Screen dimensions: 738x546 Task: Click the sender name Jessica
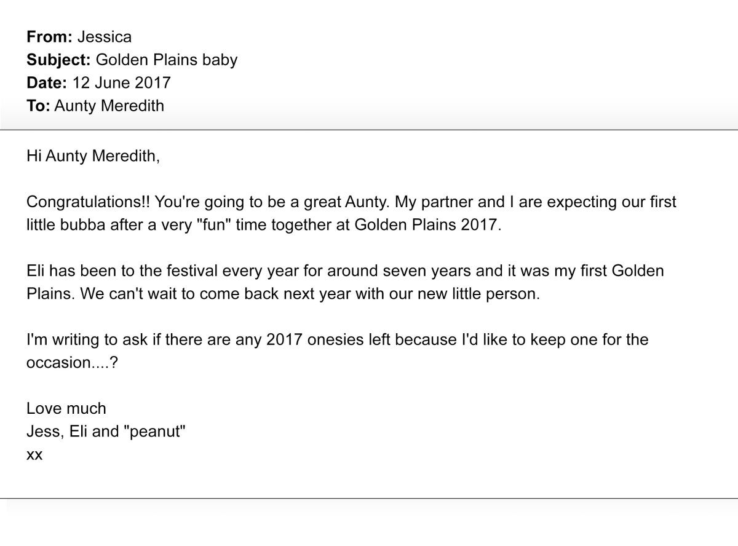[x=105, y=37]
